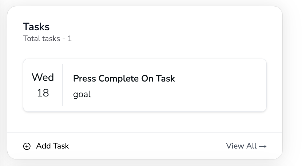This screenshot has width=302, height=166.
Task: Click the Tasks heading
Action: point(36,27)
